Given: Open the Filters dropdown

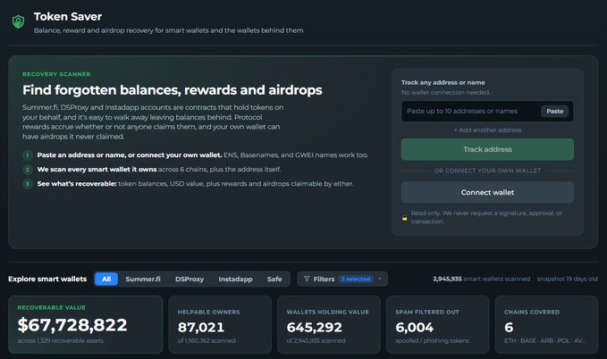Looking at the screenshot, I should [x=342, y=279].
